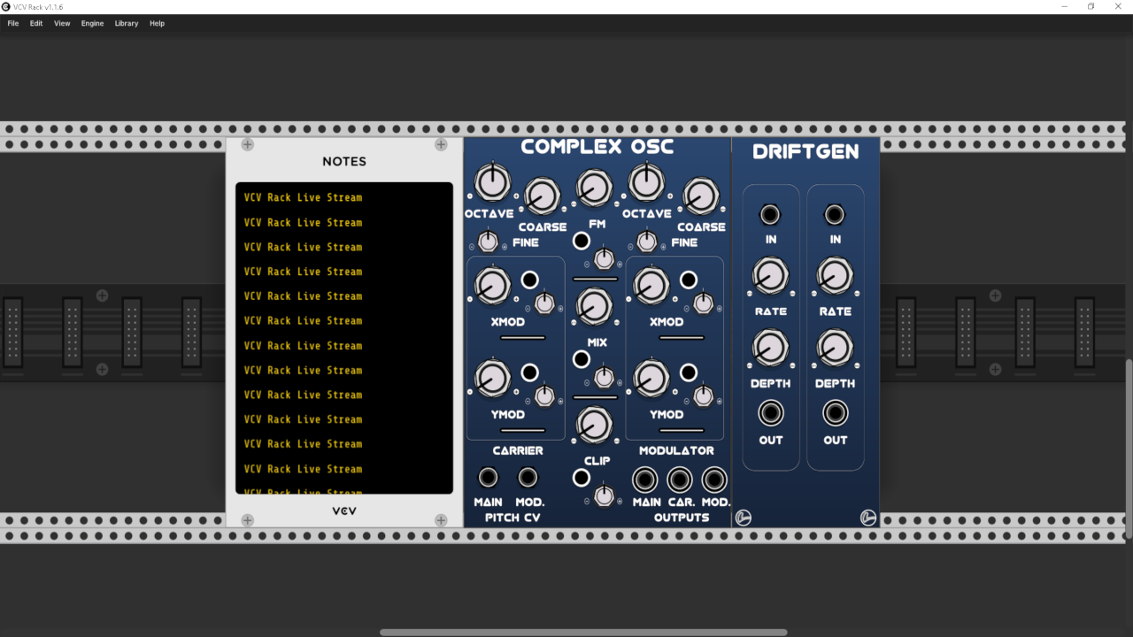
Task: Click the COMPLEX OSC module title
Action: [597, 148]
